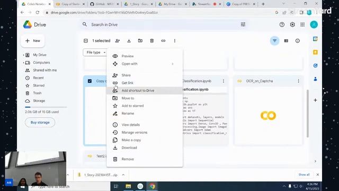Click the Buy storage button

pos(40,123)
